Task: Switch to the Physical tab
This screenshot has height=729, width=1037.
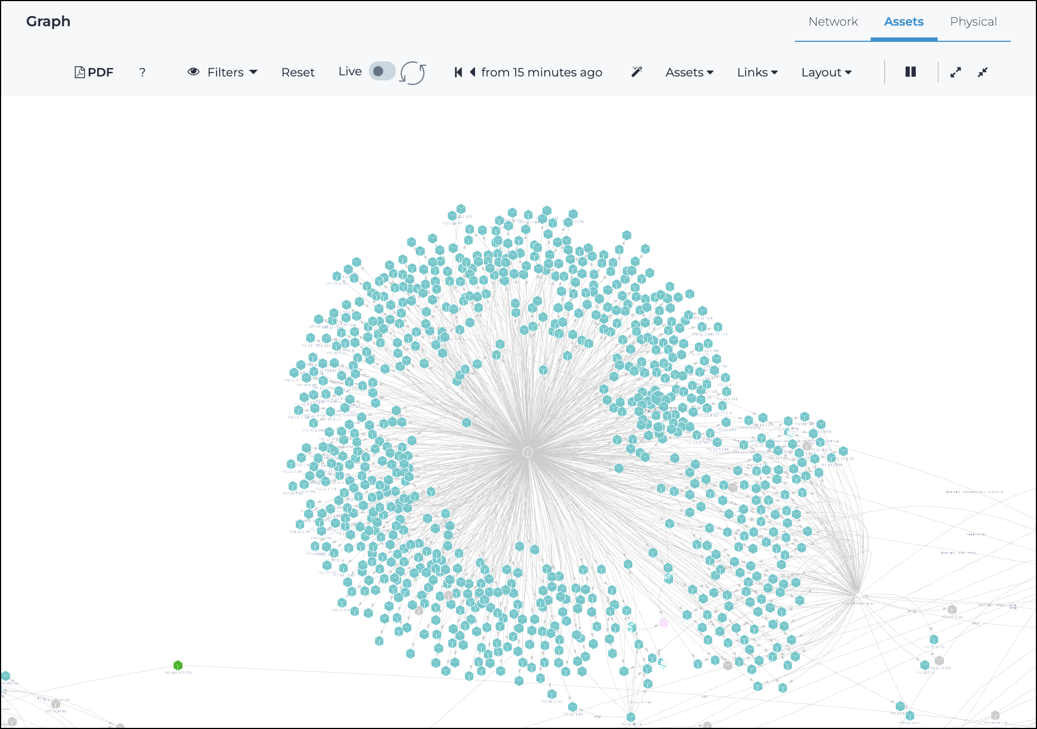Action: click(x=973, y=22)
